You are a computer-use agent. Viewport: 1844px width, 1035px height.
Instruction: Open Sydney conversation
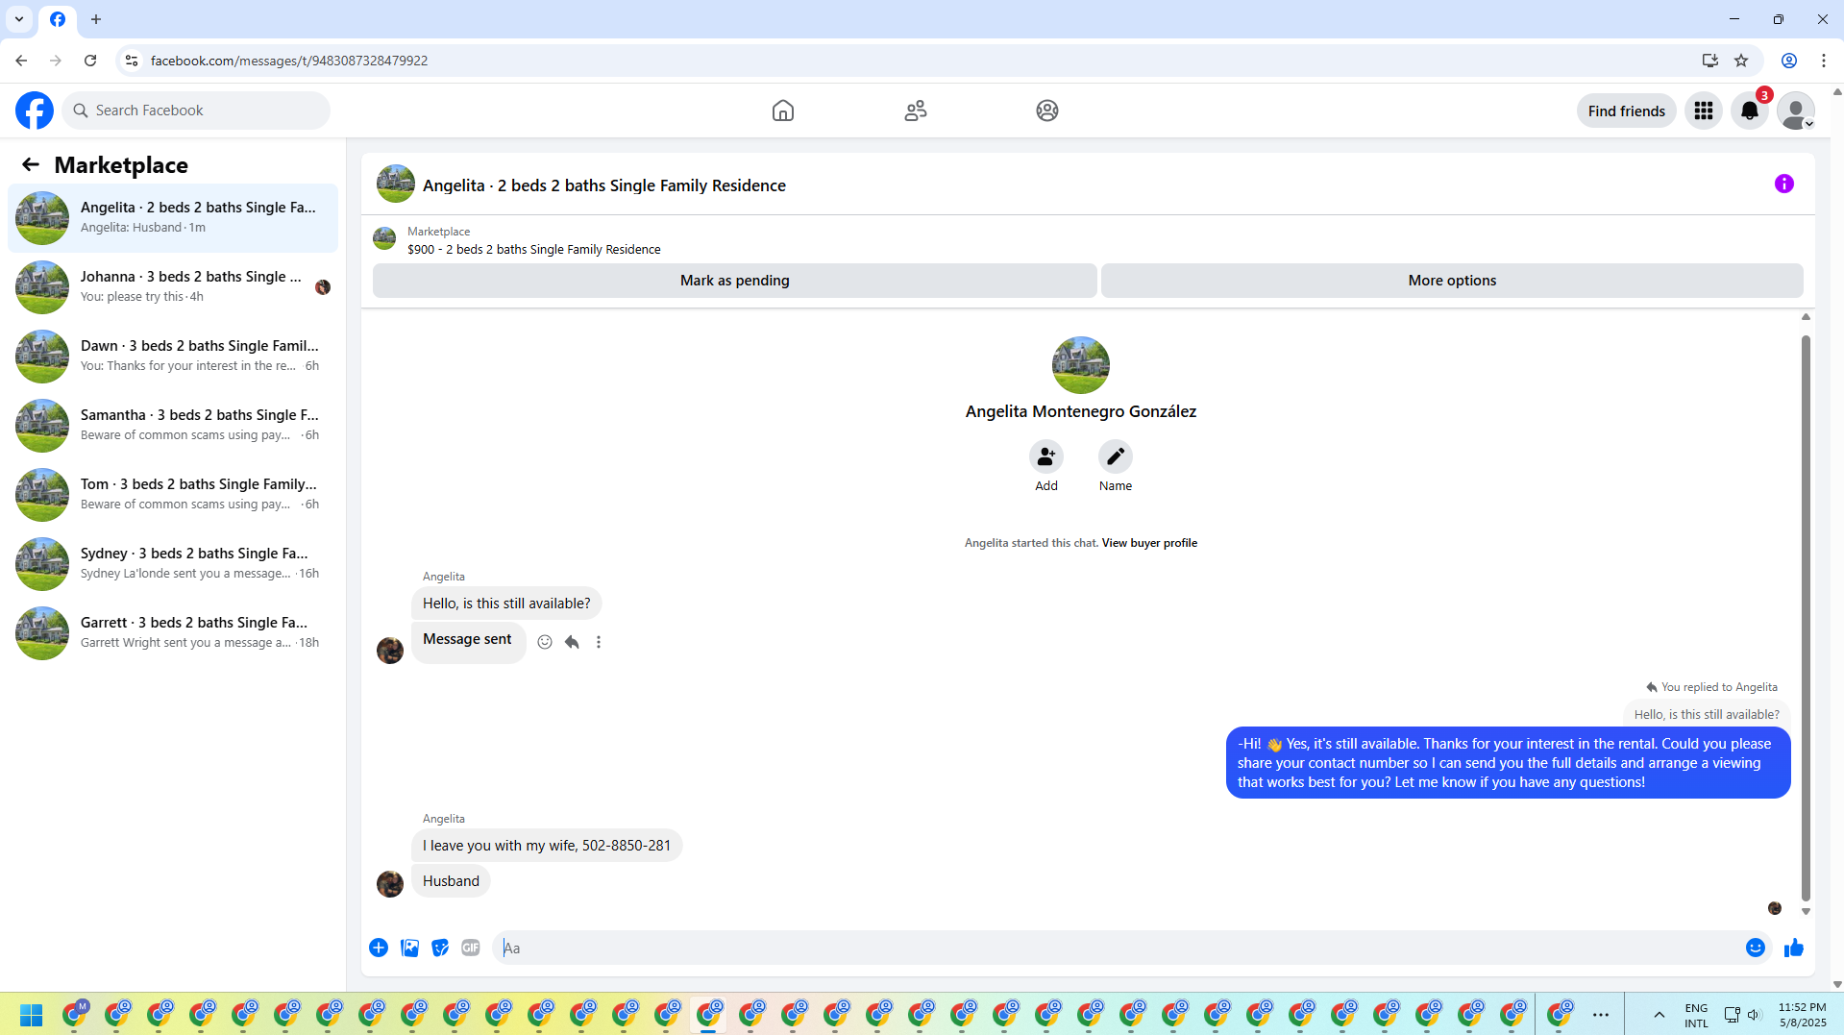point(173,563)
